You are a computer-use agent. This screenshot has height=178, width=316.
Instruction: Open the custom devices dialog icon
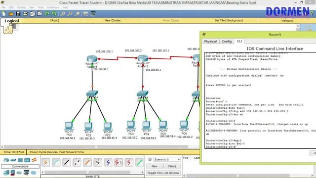[x=93, y=14]
